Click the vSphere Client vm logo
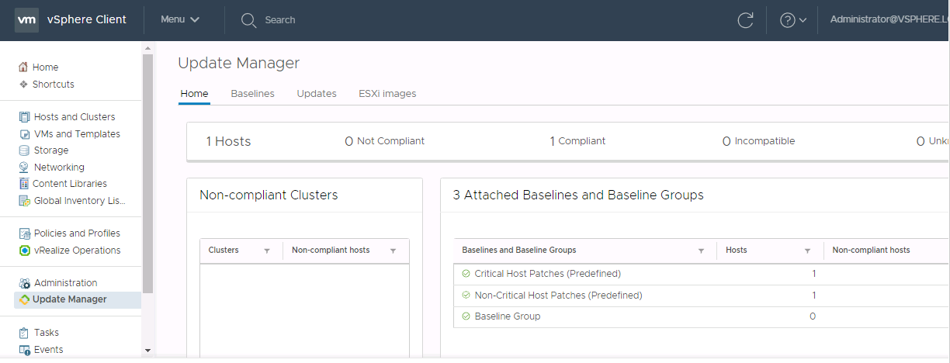 pos(27,20)
